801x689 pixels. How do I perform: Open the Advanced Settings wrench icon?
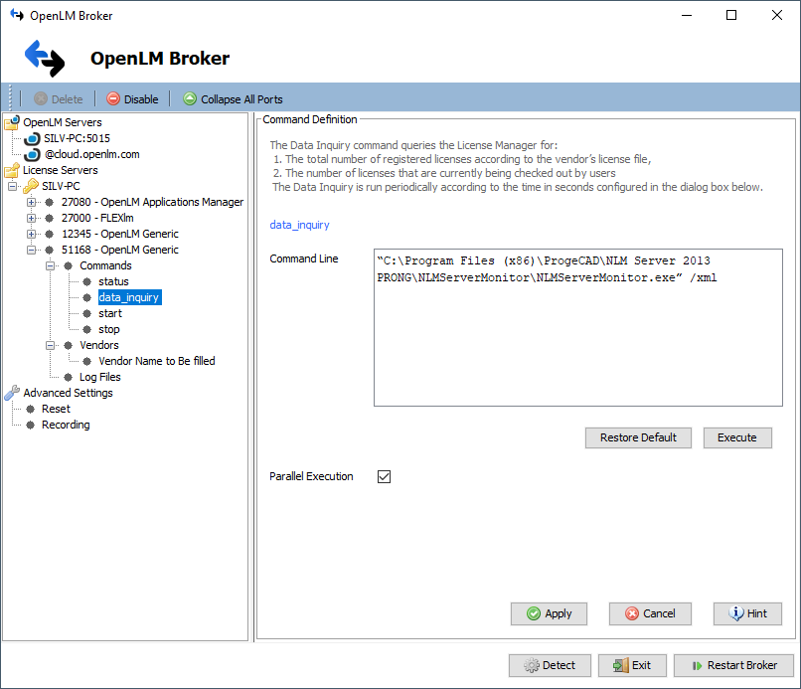pyautogui.click(x=12, y=393)
